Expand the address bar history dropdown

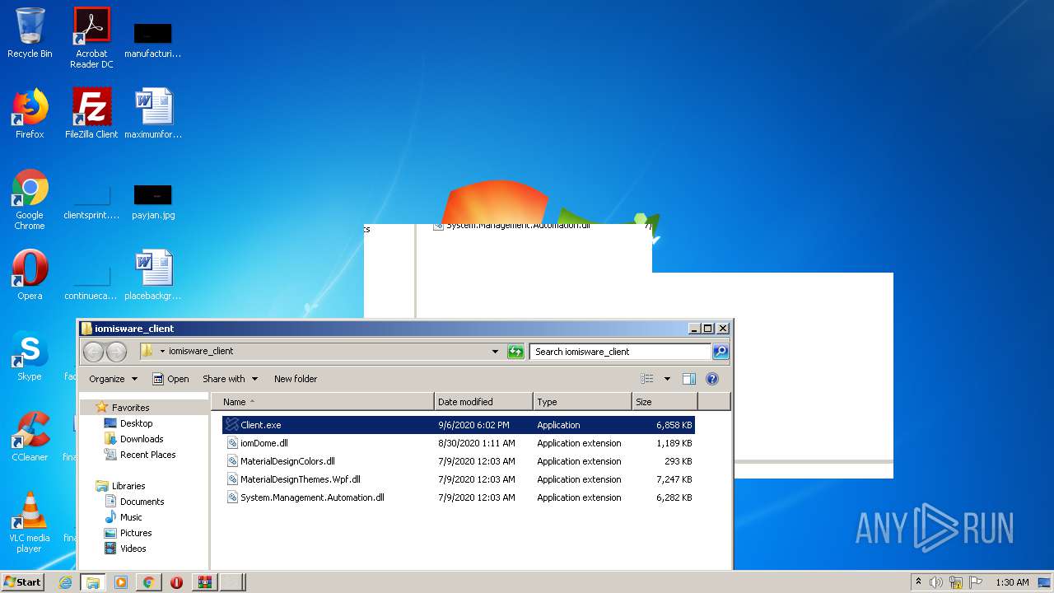click(x=495, y=352)
